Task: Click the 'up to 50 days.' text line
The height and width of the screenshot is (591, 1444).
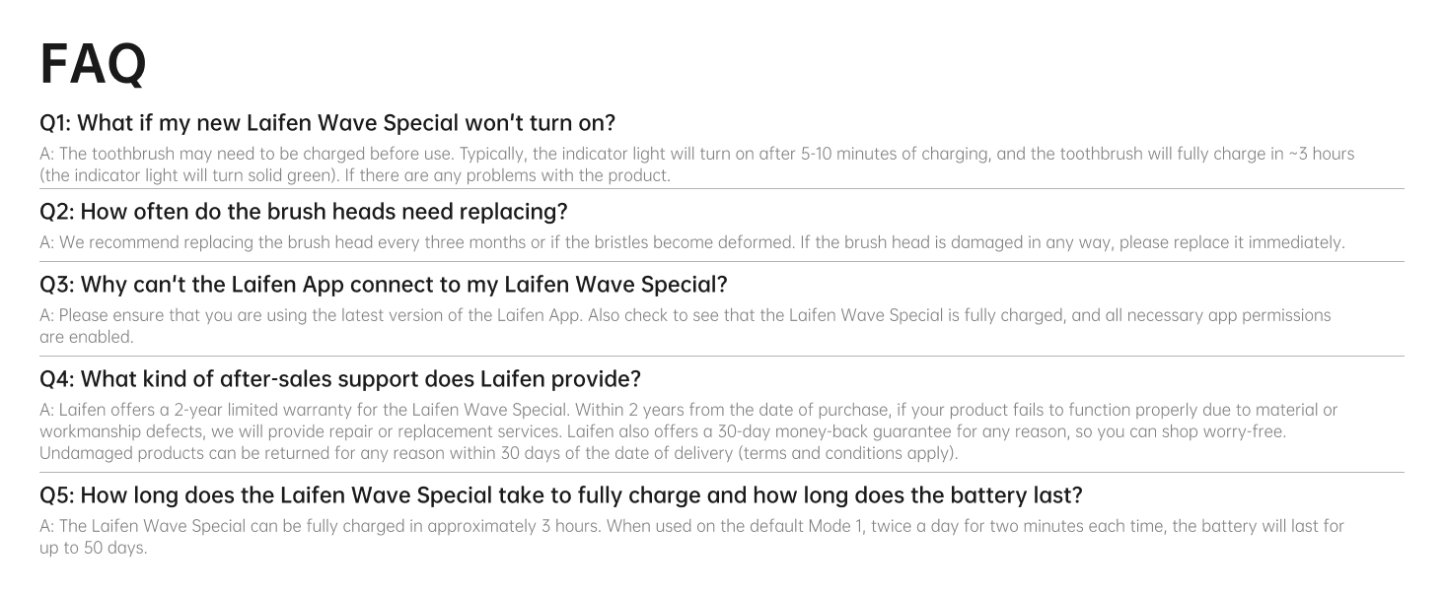Action: point(93,548)
